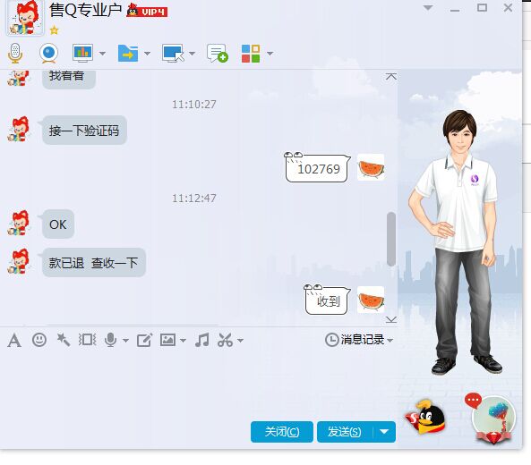Click the 收到 message bubble
This screenshot has height=465, width=531.
(327, 300)
